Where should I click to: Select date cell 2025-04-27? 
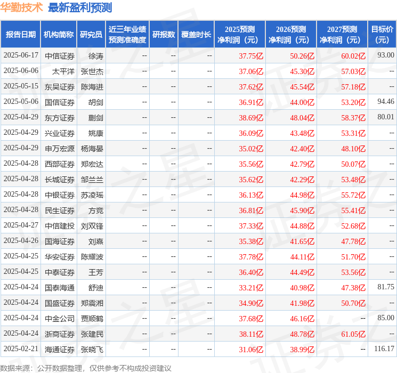click(x=21, y=225)
